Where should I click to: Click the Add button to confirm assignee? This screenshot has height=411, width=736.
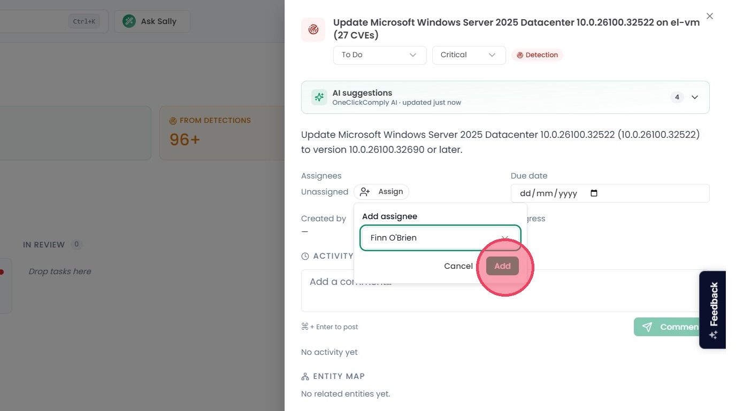pyautogui.click(x=502, y=266)
